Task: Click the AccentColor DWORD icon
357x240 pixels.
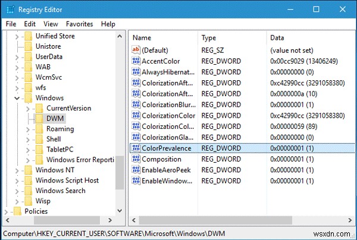Action: tap(136, 61)
